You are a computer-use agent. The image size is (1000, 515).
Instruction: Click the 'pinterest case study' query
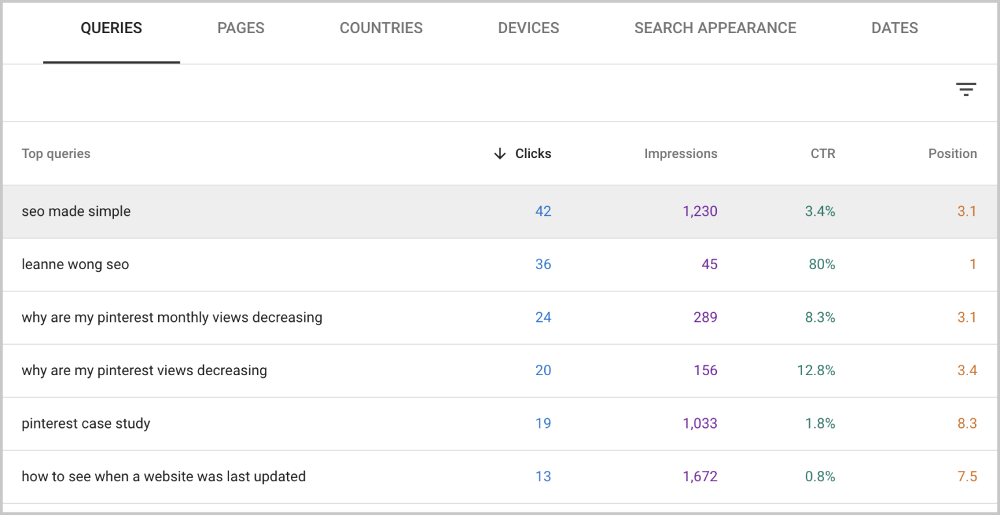point(85,423)
